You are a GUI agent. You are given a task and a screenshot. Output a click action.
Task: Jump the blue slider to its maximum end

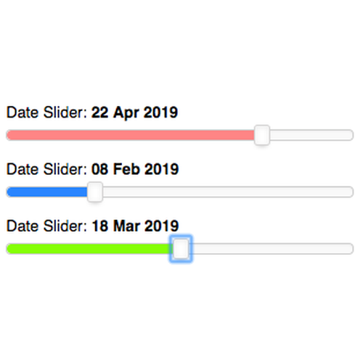[x=351, y=192]
